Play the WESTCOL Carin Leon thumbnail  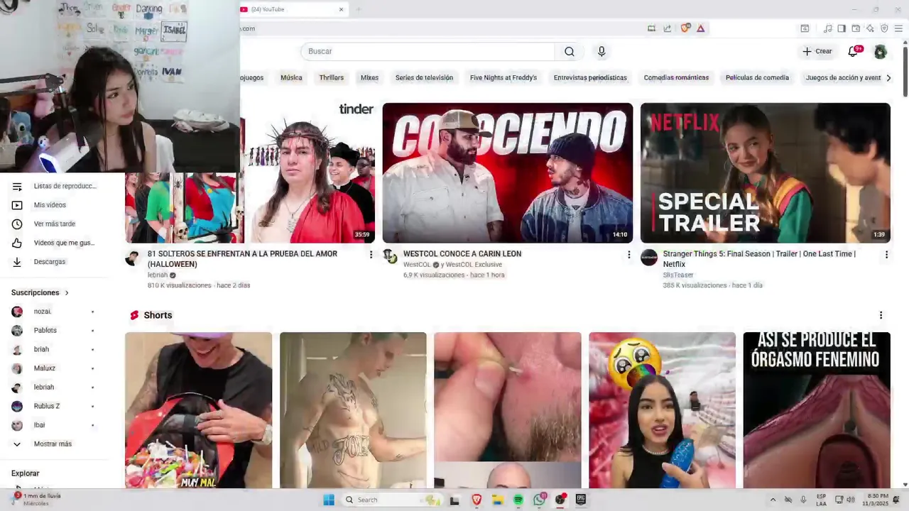click(x=508, y=172)
